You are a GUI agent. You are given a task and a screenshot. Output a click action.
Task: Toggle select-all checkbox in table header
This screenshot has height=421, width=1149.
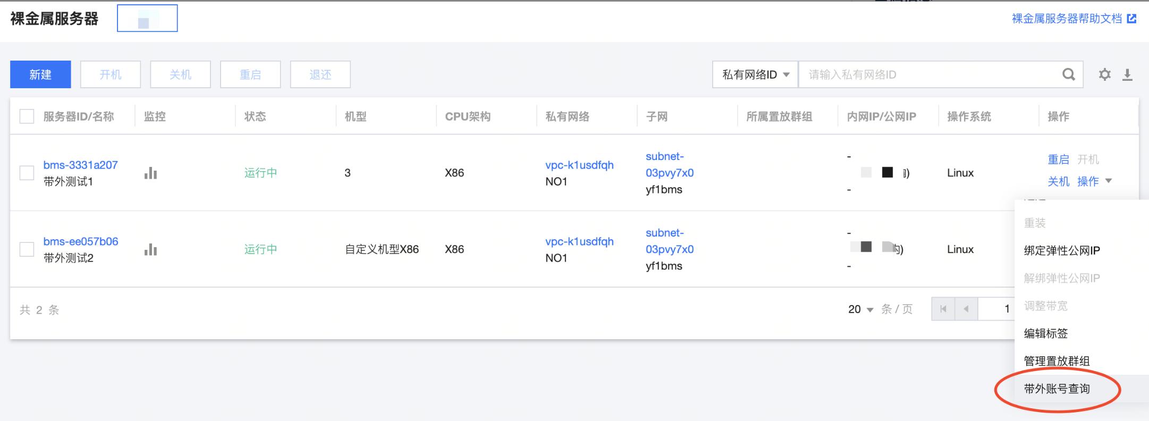click(x=27, y=116)
